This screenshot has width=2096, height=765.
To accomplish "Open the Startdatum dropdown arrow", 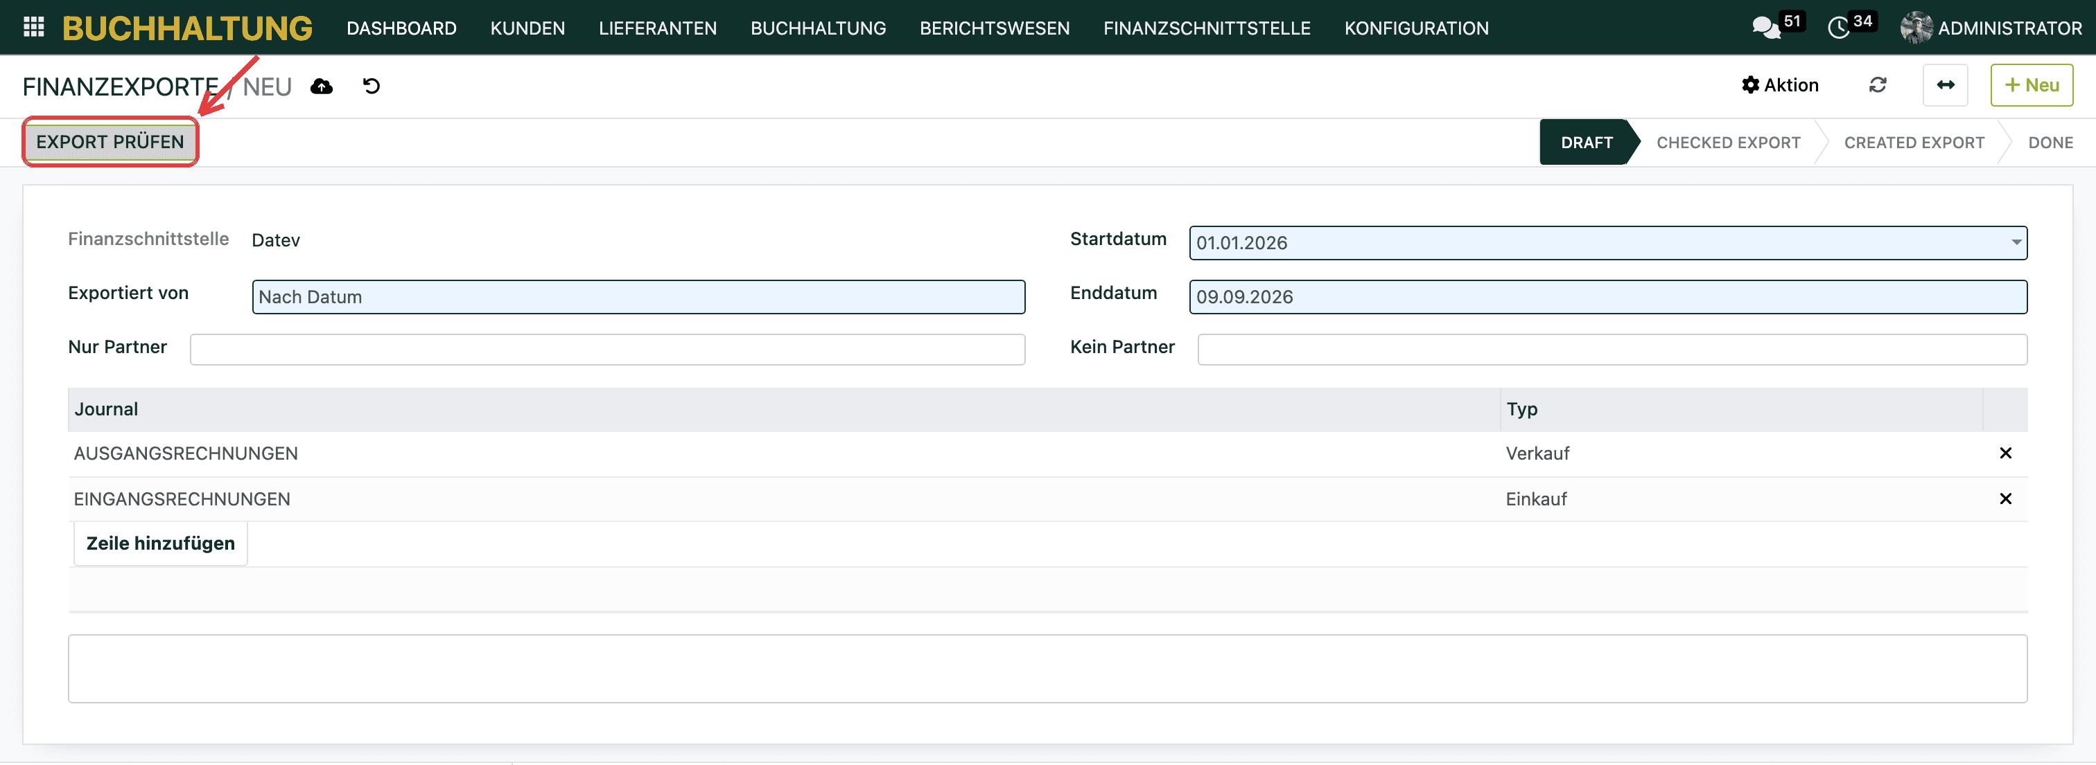I will tap(2016, 243).
